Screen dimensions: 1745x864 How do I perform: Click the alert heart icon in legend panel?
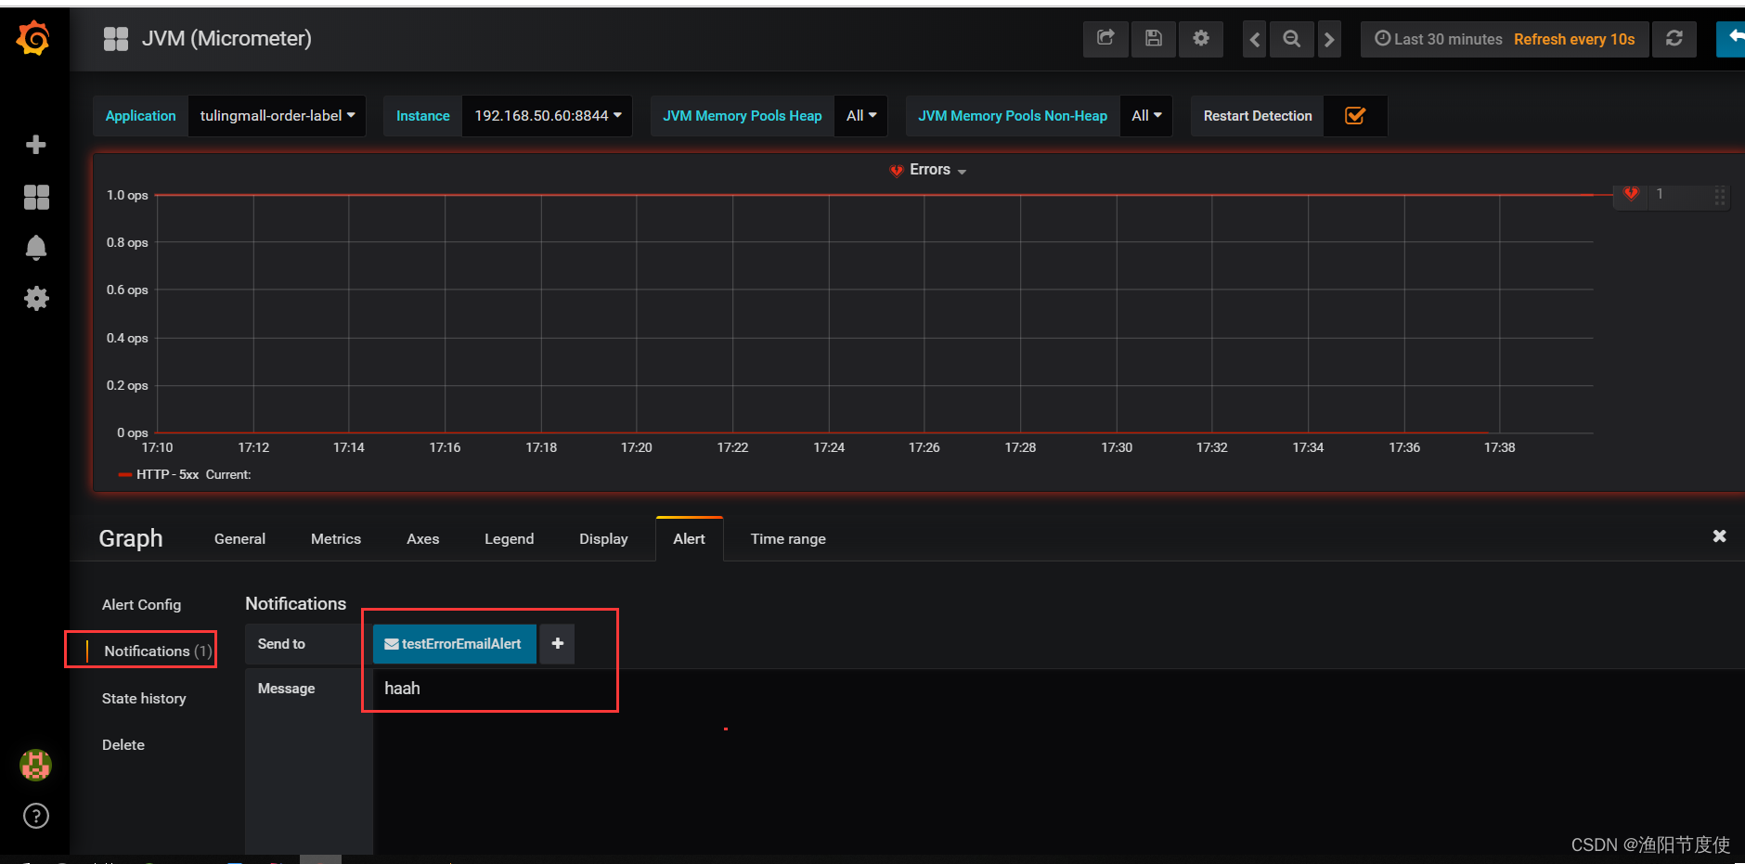1631,194
